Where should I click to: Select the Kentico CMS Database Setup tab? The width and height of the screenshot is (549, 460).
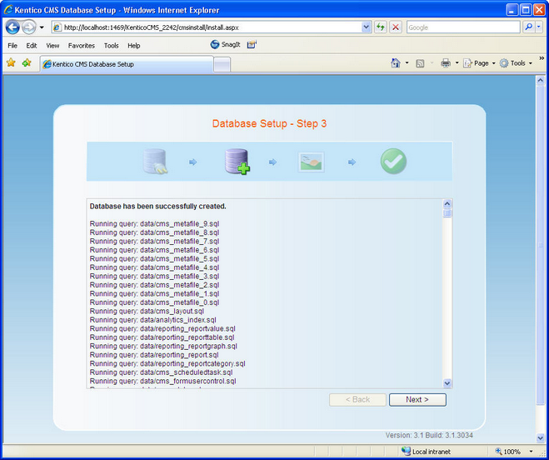(127, 64)
